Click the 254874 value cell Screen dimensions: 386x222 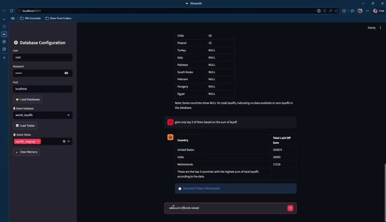[x=283, y=150]
